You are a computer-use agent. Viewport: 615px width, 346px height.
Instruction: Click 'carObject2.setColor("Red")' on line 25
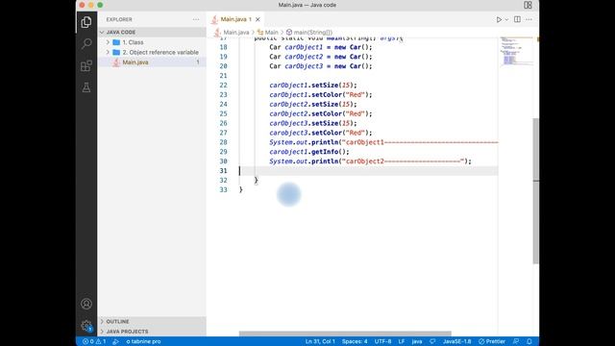(x=318, y=113)
